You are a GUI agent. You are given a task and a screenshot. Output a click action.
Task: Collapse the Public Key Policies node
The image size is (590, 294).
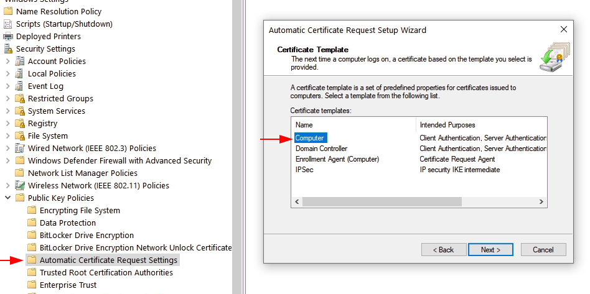[x=8, y=198]
